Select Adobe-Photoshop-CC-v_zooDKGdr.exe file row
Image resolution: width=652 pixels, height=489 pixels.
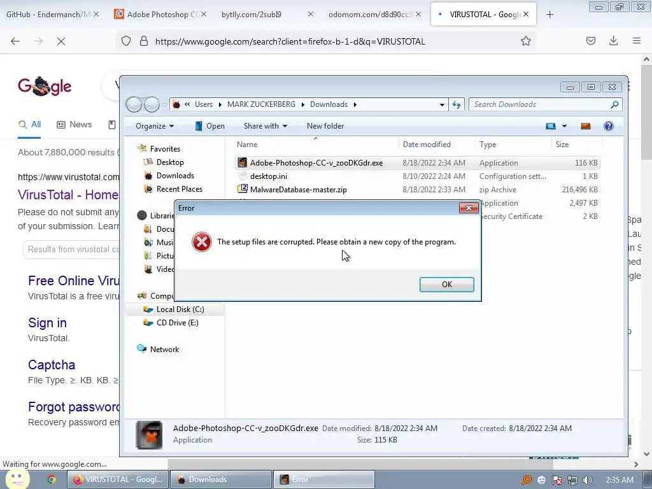click(x=417, y=162)
